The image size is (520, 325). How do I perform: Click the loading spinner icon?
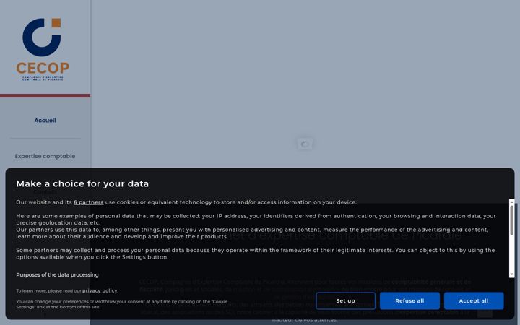[305, 144]
